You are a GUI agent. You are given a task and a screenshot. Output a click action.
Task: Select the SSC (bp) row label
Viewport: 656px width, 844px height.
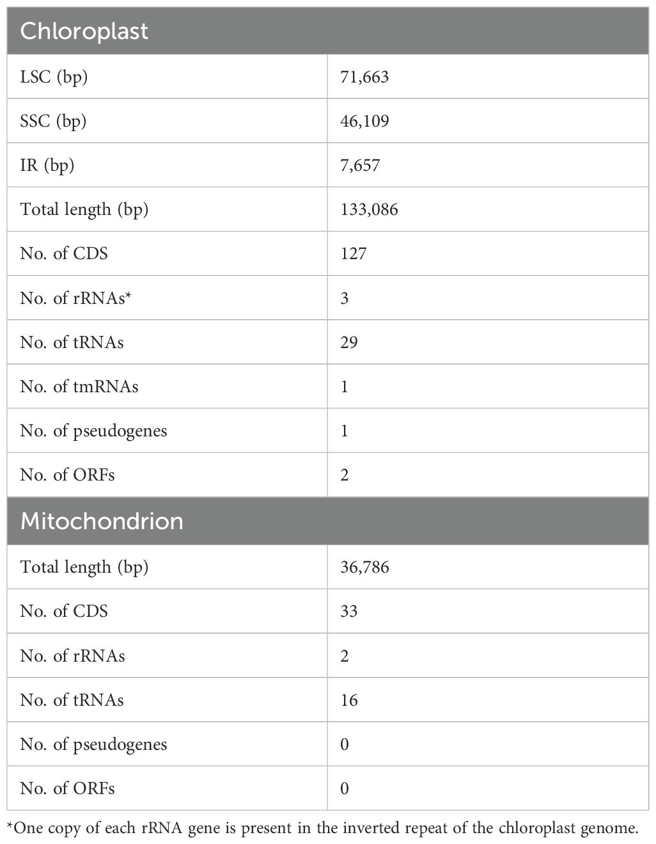click(x=53, y=121)
